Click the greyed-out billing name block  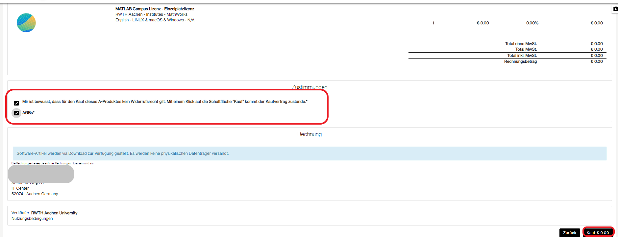point(41,174)
